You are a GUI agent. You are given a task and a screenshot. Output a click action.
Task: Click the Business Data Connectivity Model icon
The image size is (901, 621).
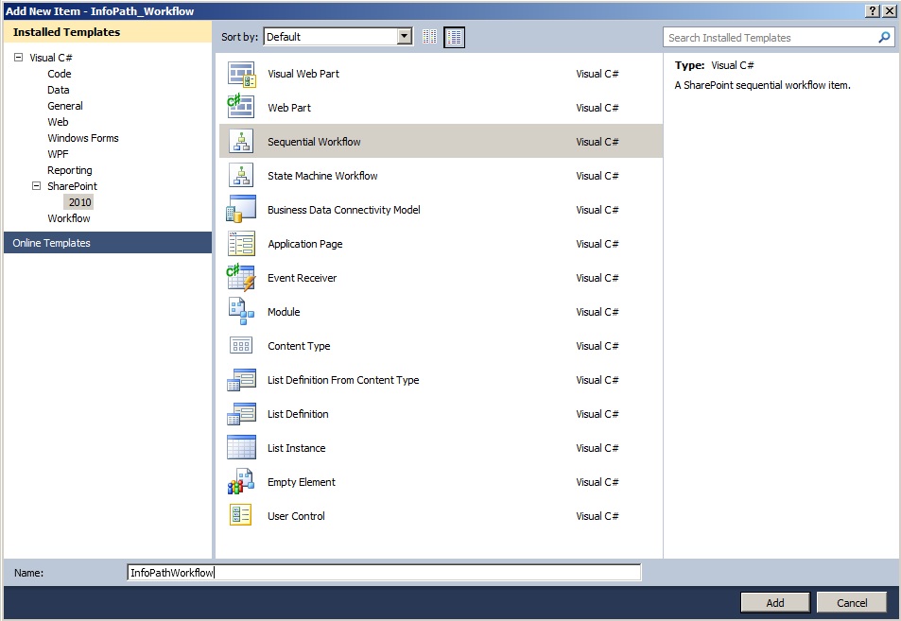click(241, 209)
